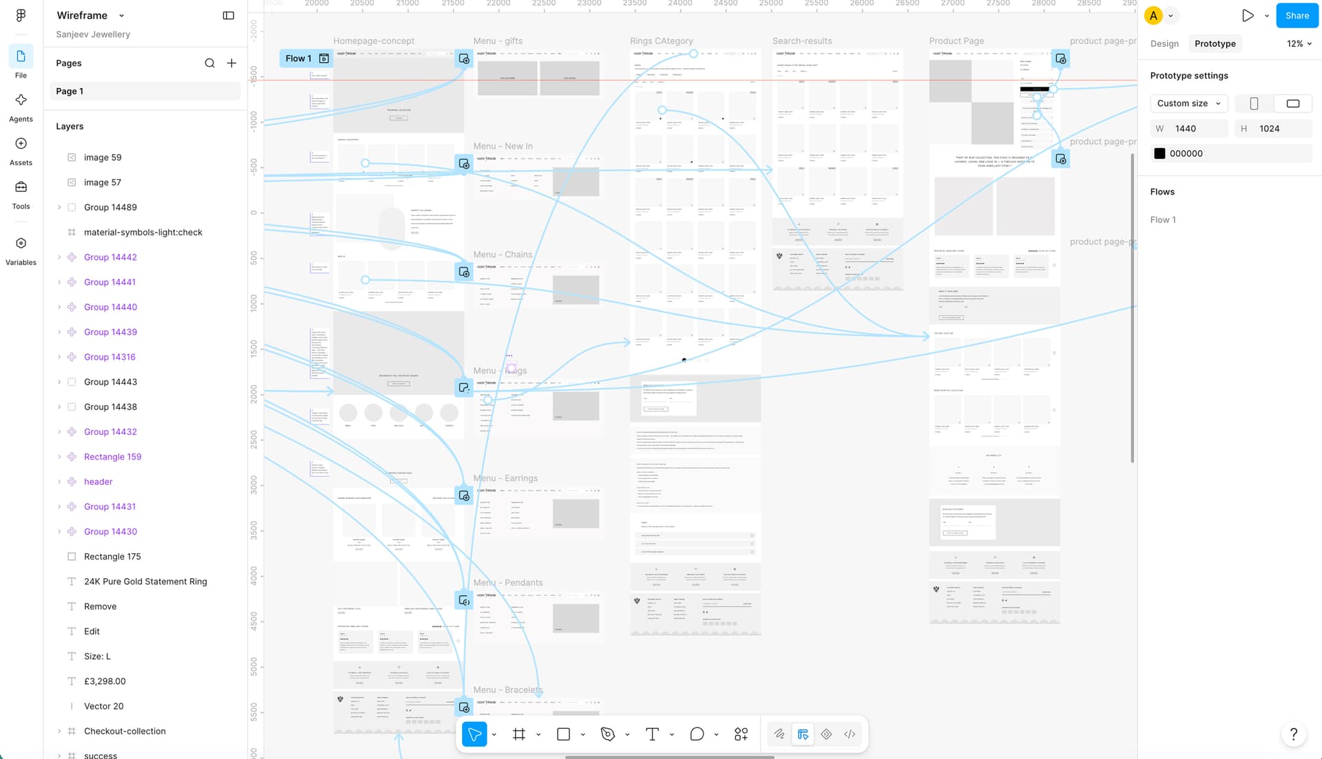Click the Flow 1 canvas starting point label
The height and width of the screenshot is (759, 1322).
pos(298,58)
